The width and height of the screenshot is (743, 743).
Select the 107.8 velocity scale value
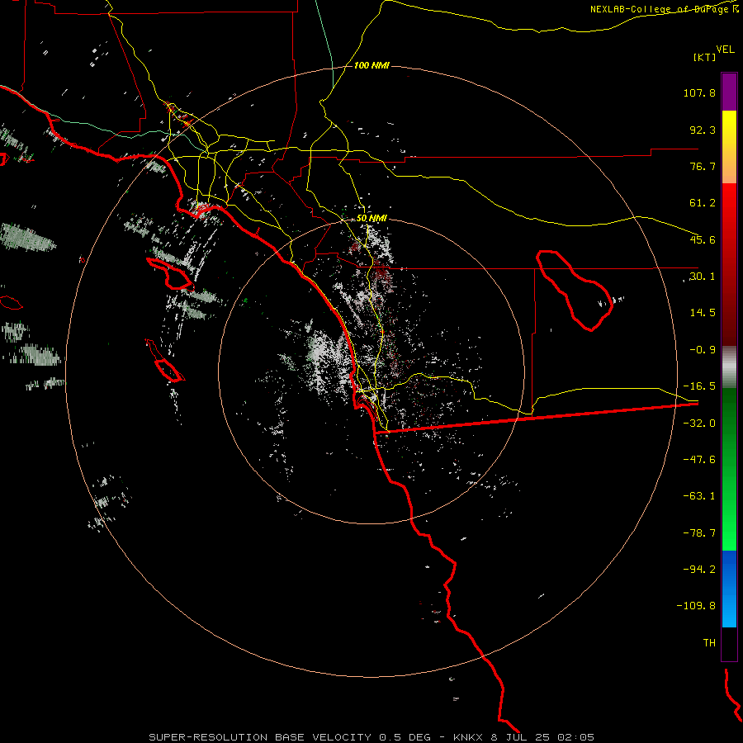click(x=699, y=92)
